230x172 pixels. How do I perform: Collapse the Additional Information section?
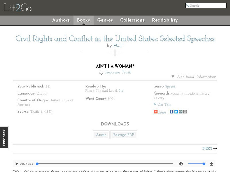194,77
